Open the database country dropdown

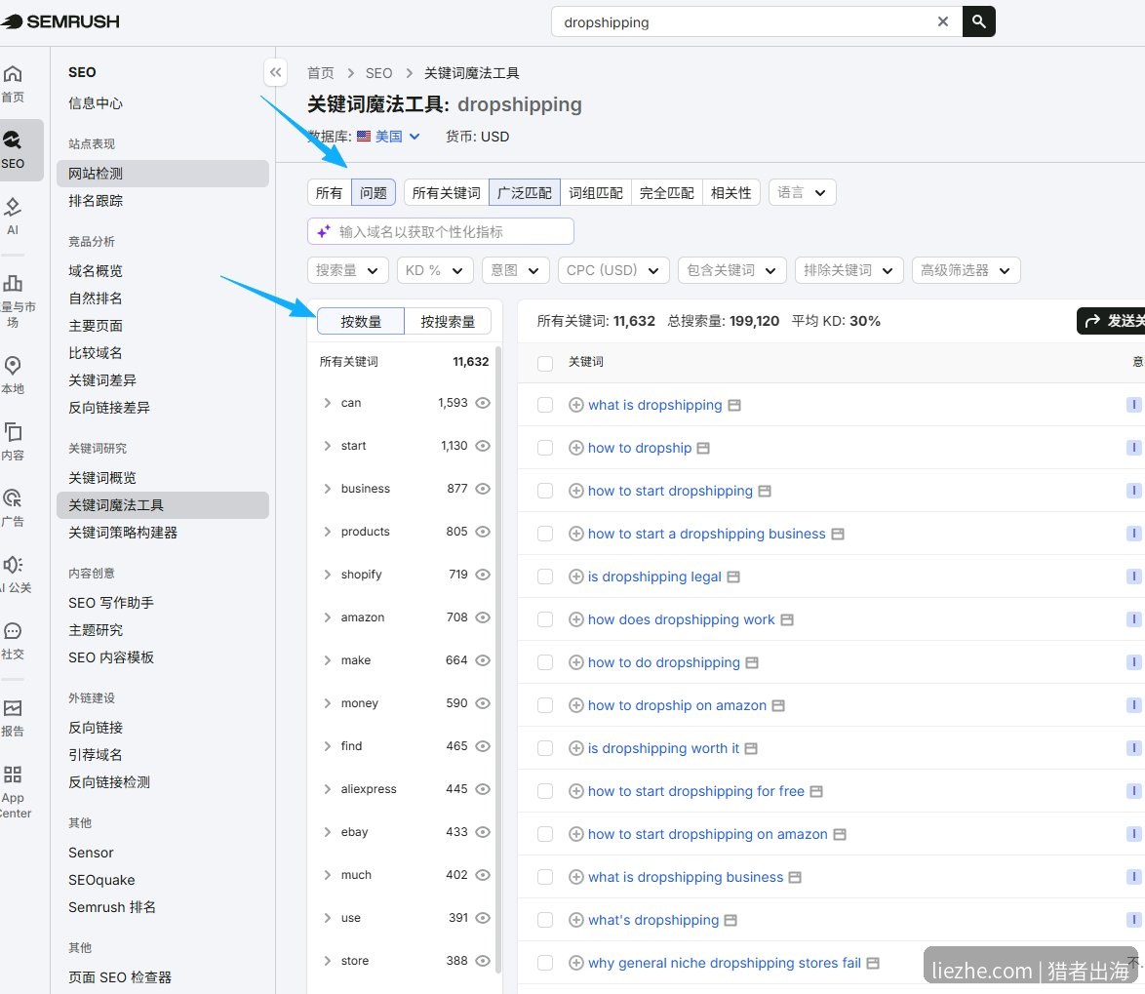click(x=388, y=137)
